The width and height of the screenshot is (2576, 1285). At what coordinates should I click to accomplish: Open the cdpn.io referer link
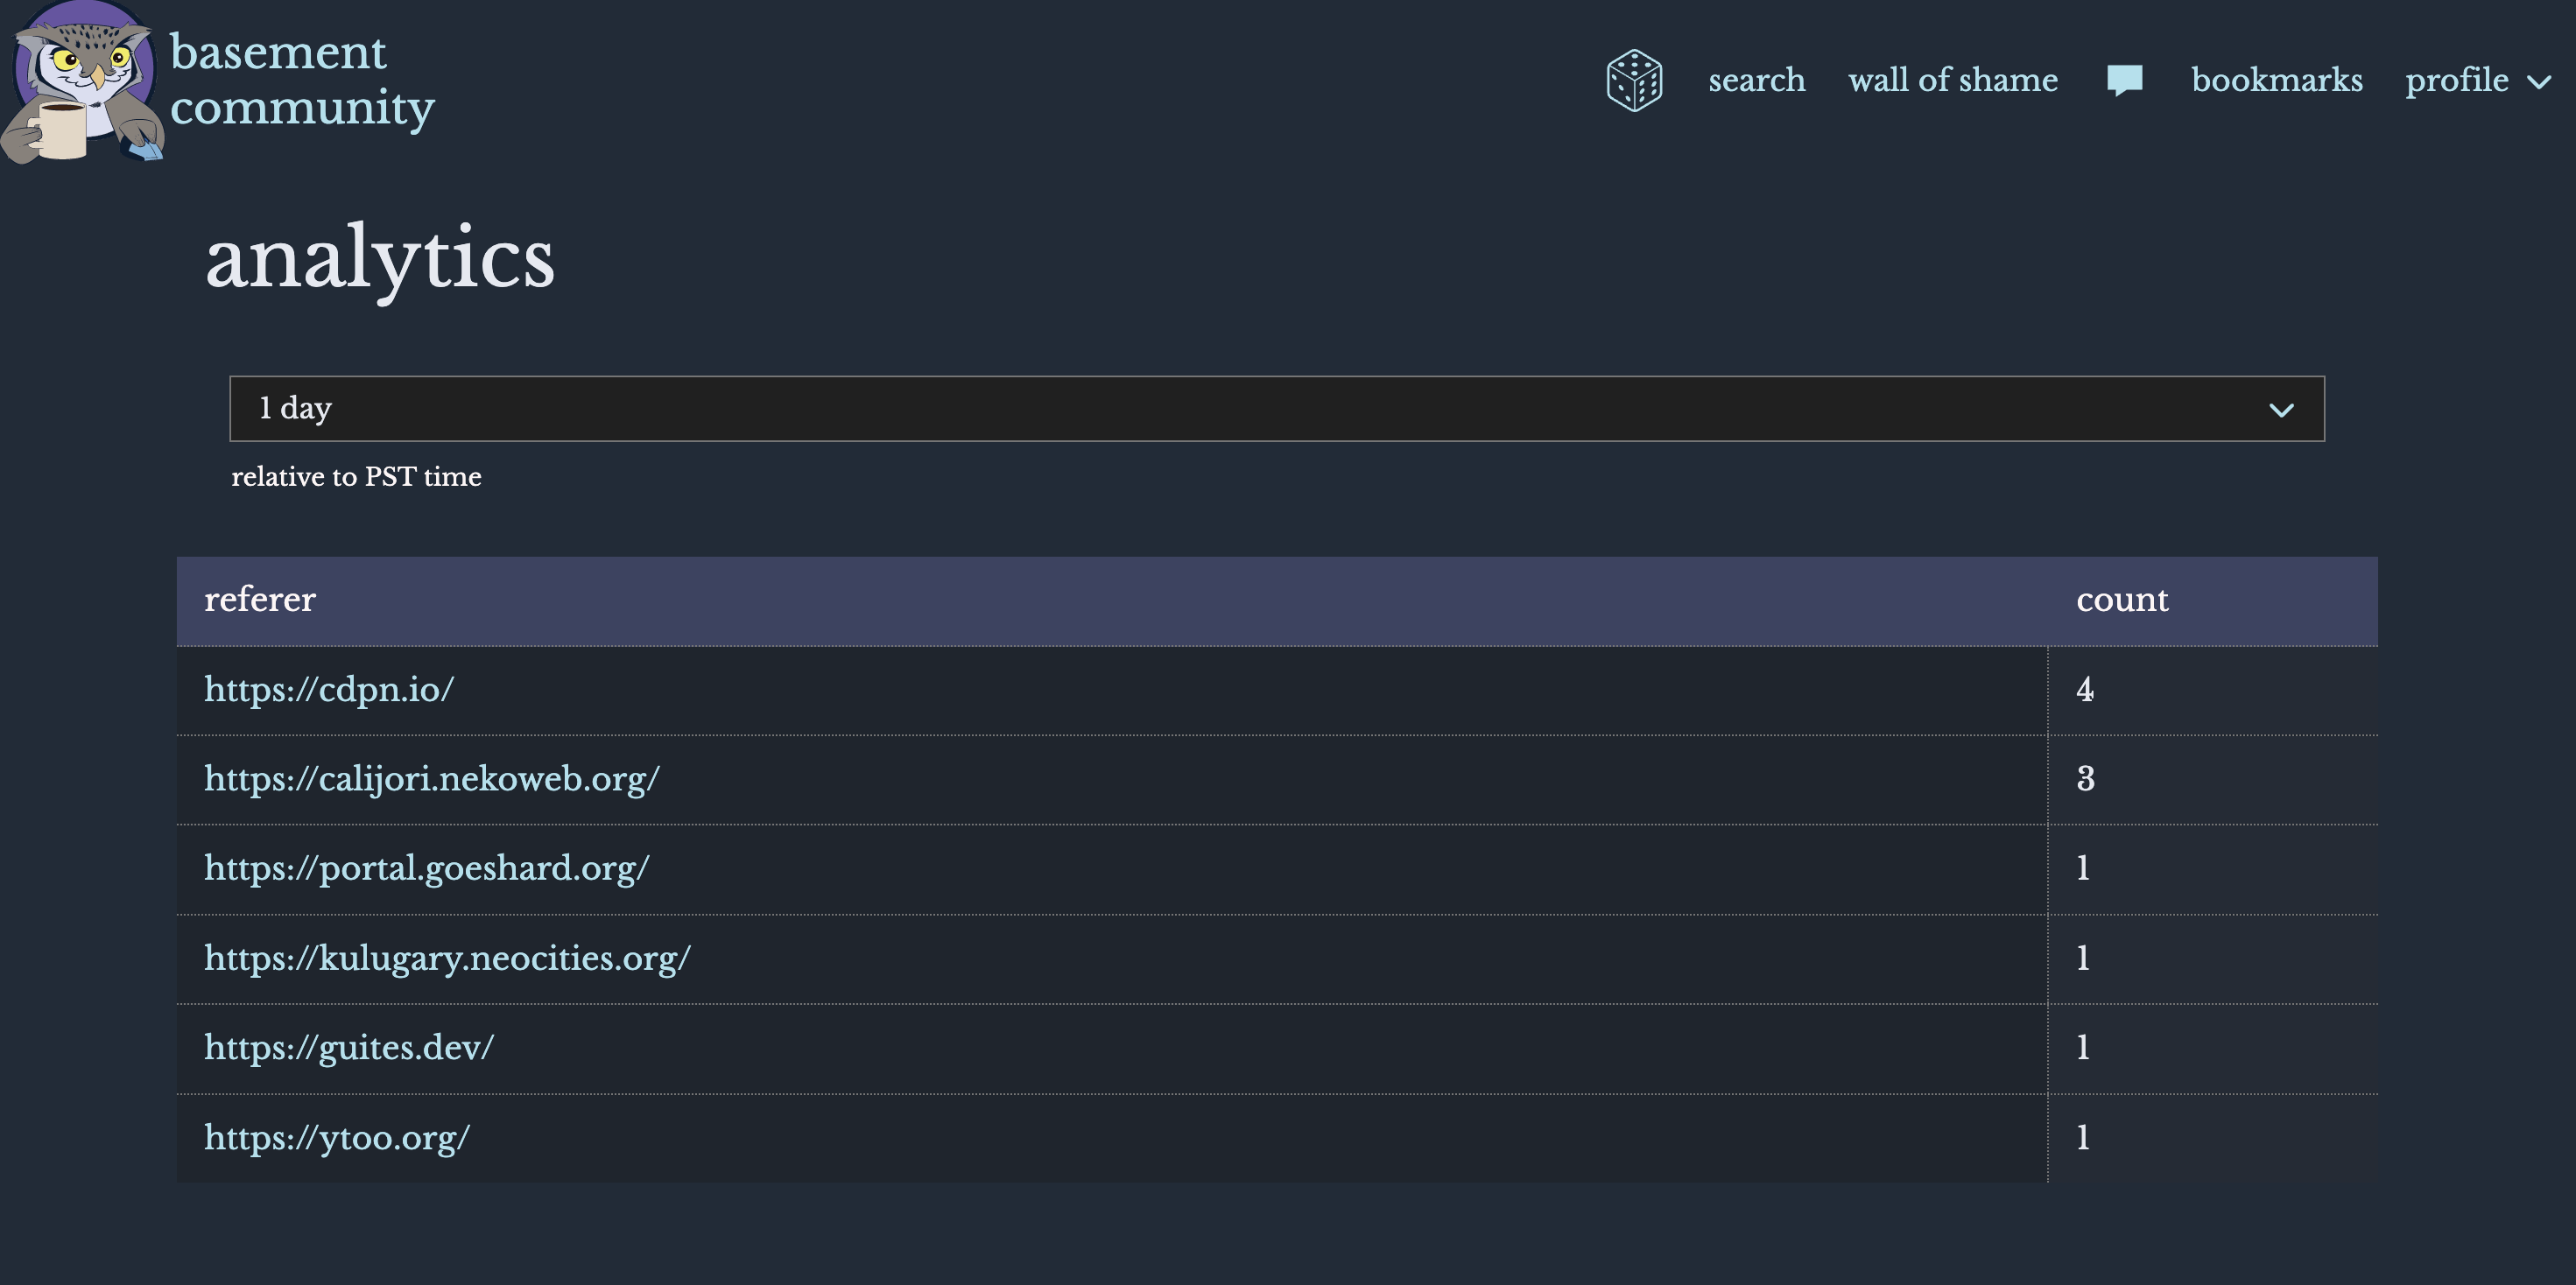click(329, 690)
